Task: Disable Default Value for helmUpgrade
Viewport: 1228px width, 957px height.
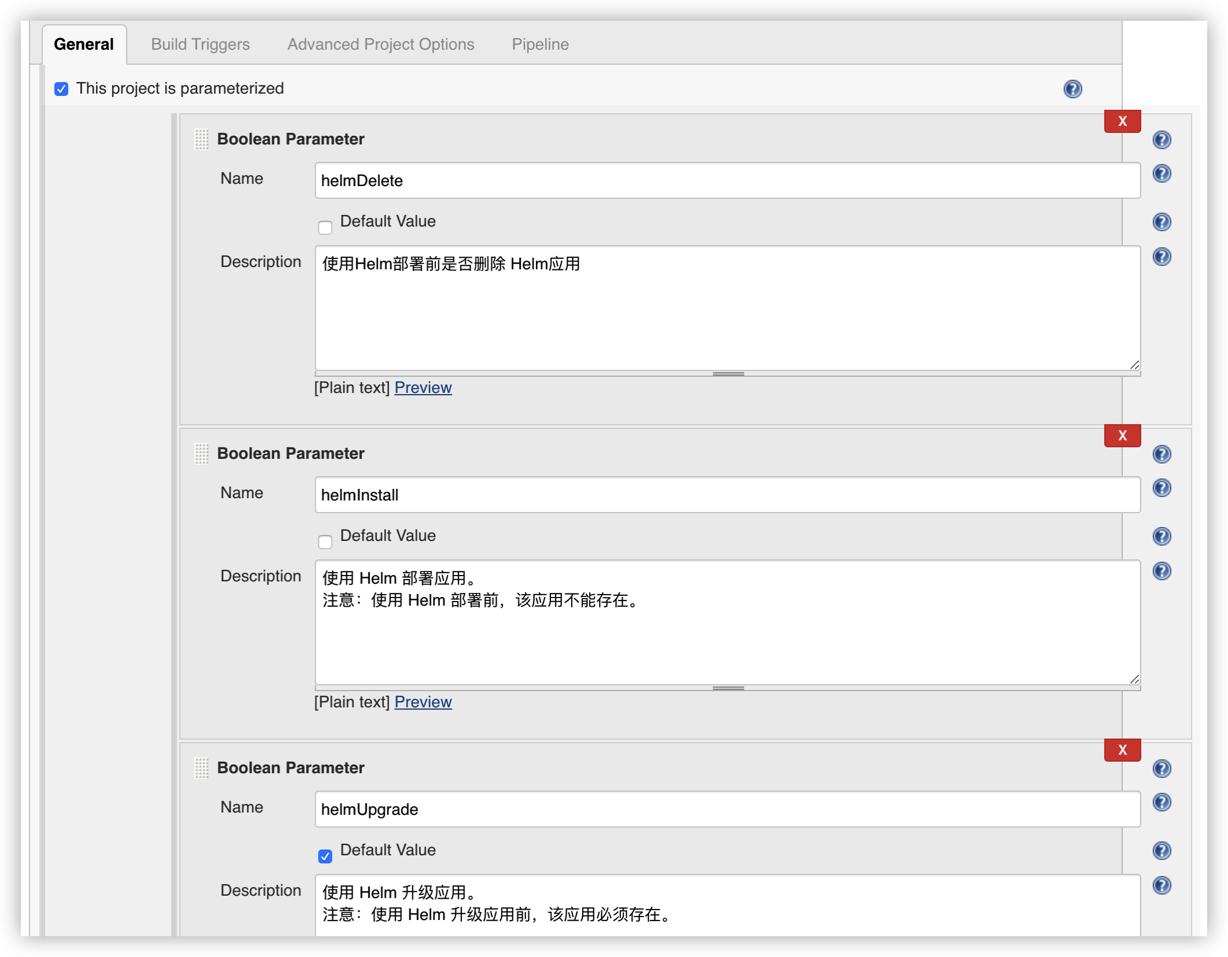Action: [326, 856]
